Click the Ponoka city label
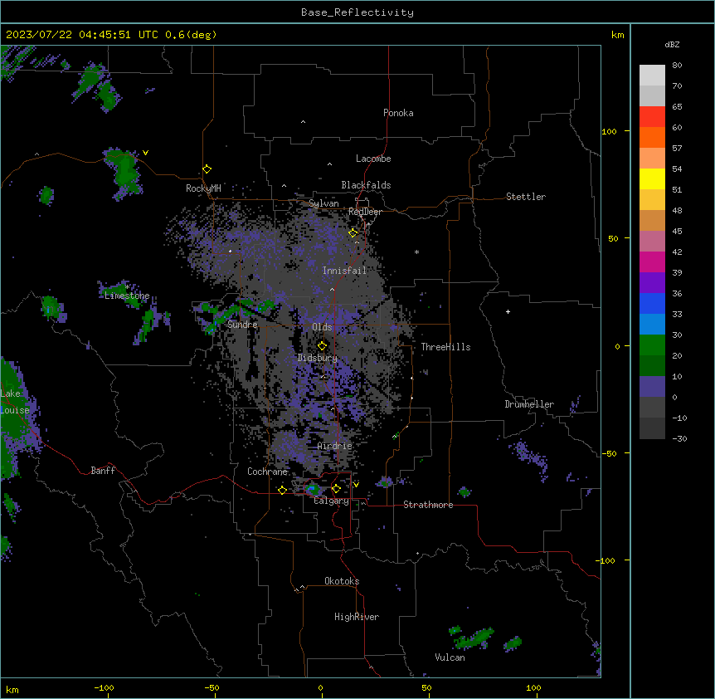Viewport: 715px width, 699px height. pyautogui.click(x=398, y=113)
